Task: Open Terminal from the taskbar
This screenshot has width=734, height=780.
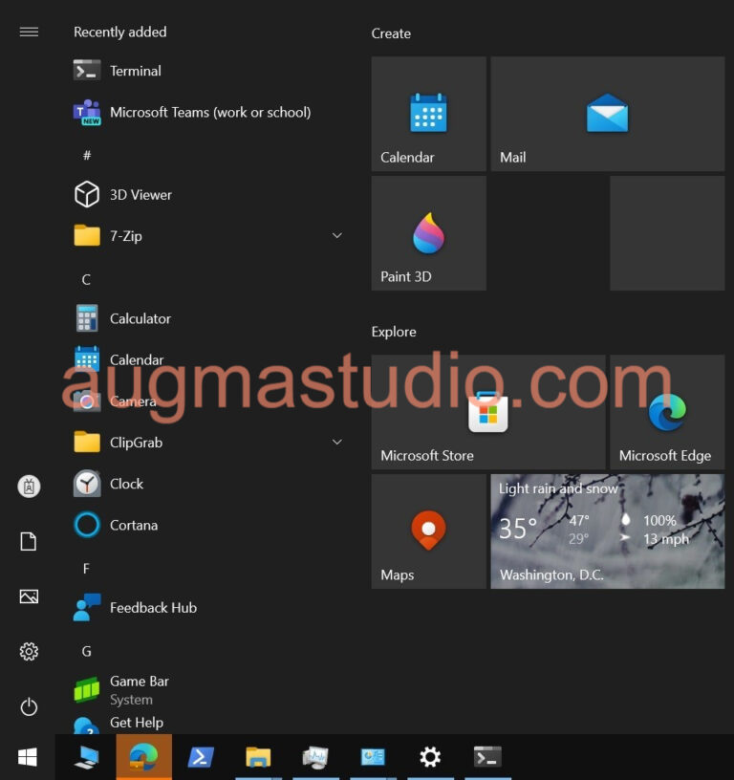Action: coord(487,757)
